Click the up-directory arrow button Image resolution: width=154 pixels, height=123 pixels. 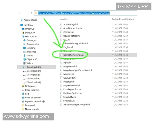pyautogui.click(x=31, y=13)
